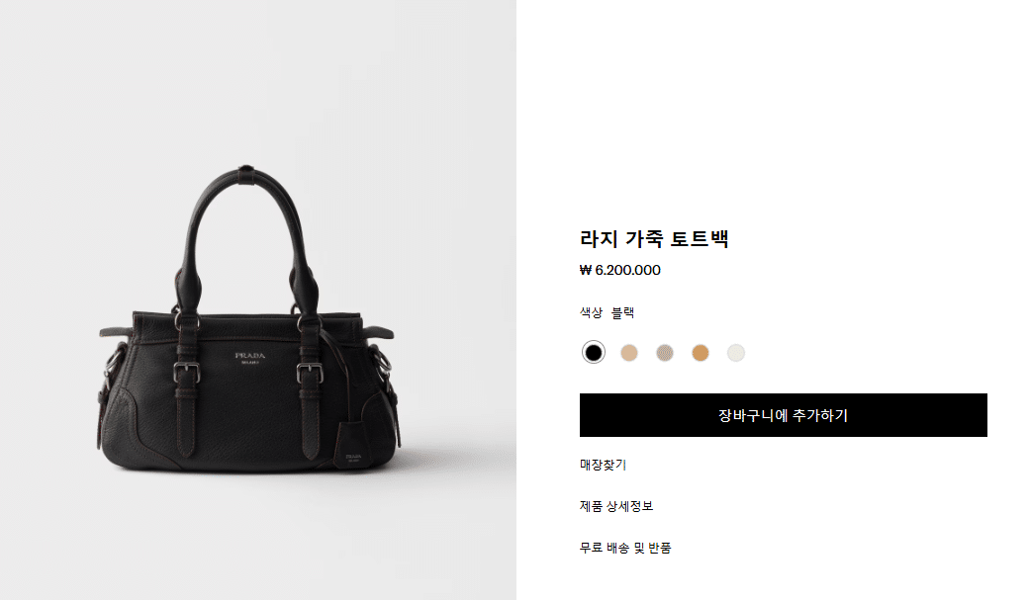1029x600 pixels.
Task: Pick the grayish taupe patterned swatch
Action: coord(665,353)
